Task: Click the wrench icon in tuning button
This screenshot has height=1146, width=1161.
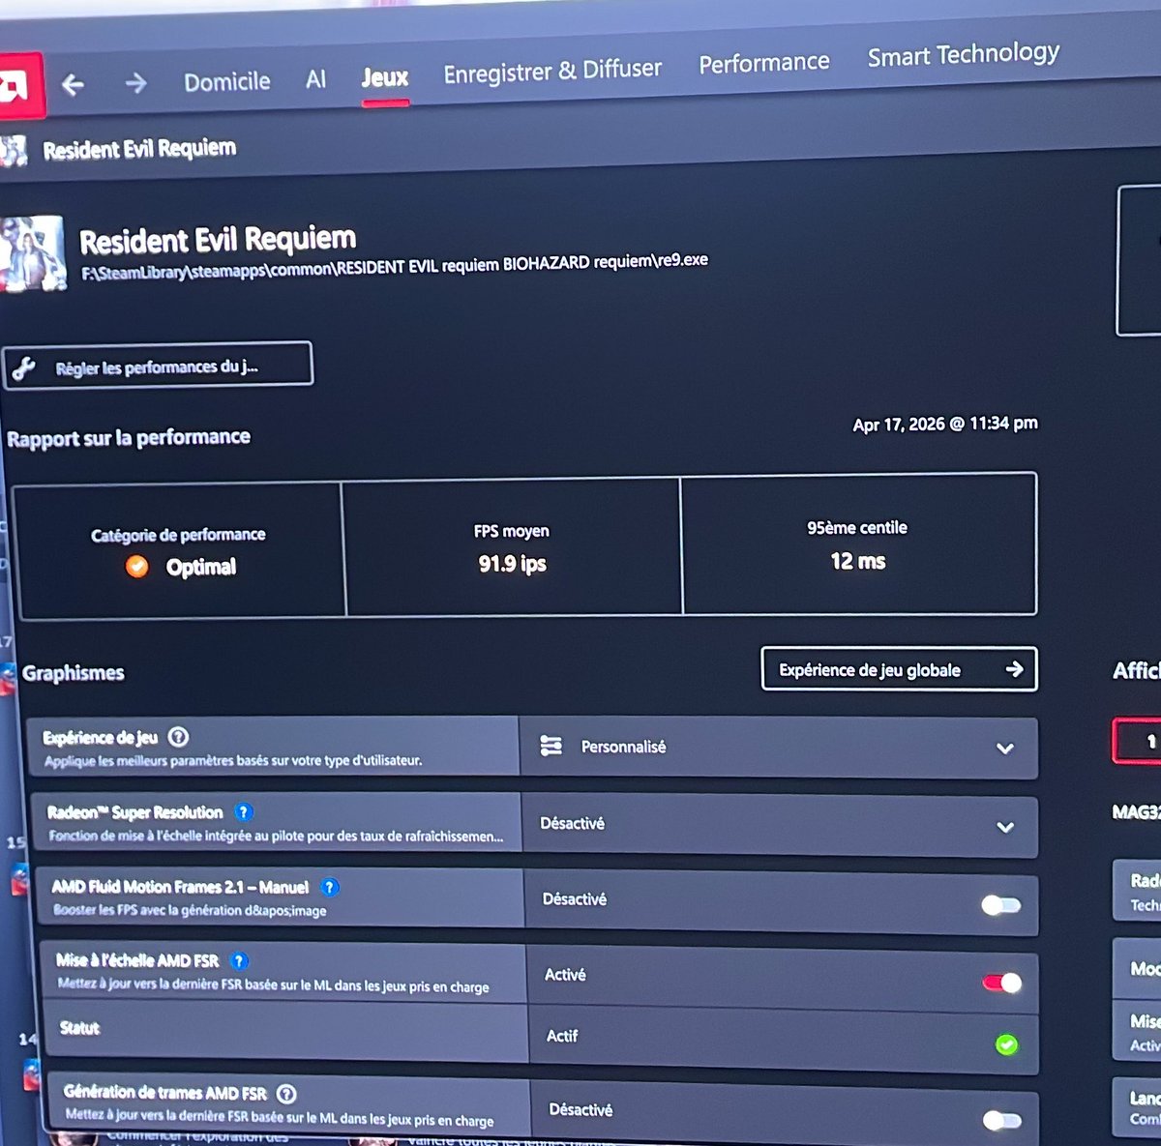Action: (24, 368)
